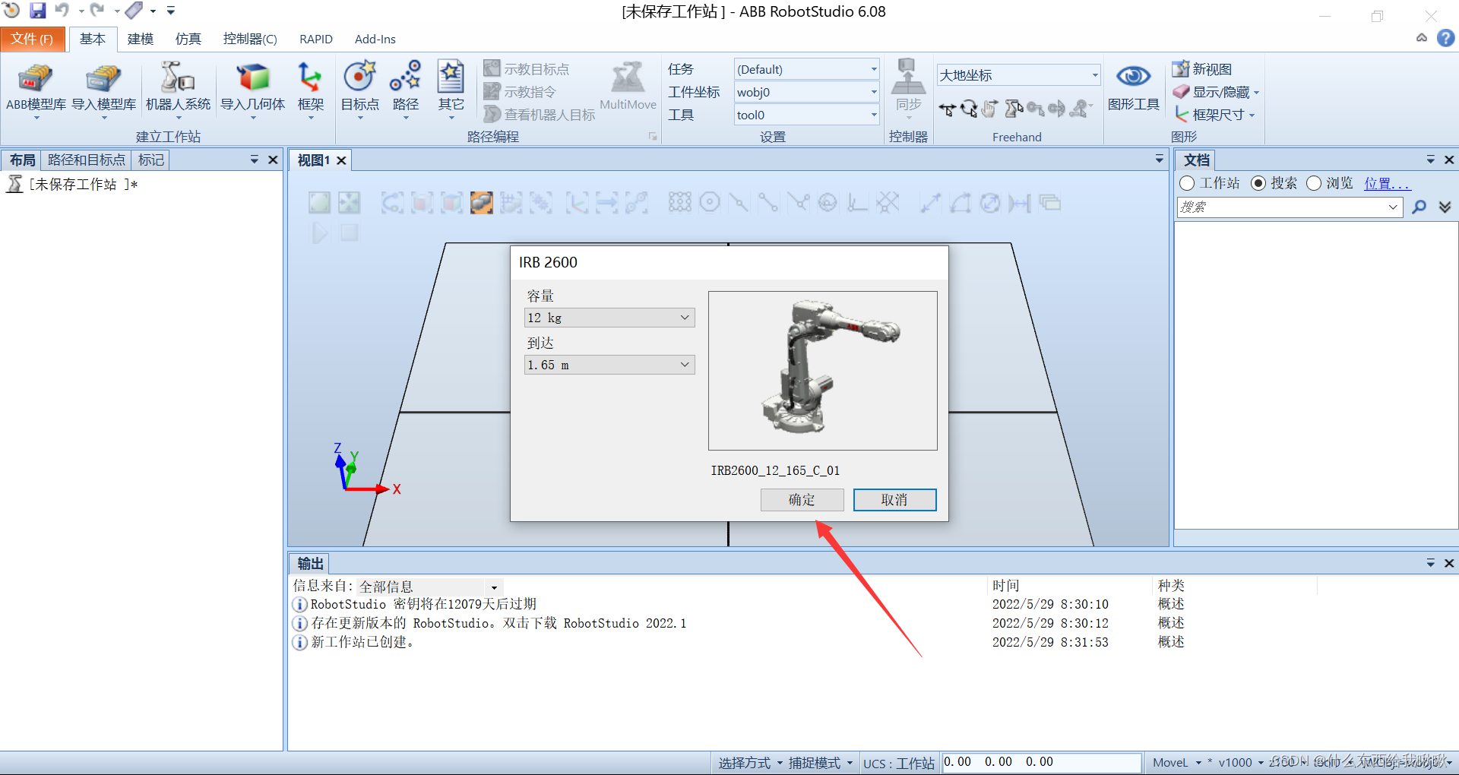Open the 到达 1.65 m dropdown
The width and height of the screenshot is (1459, 775).
coord(609,365)
